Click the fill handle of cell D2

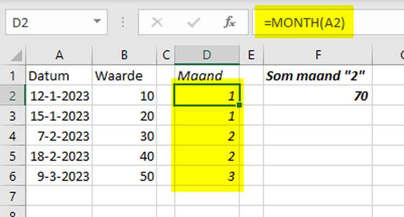coord(239,106)
